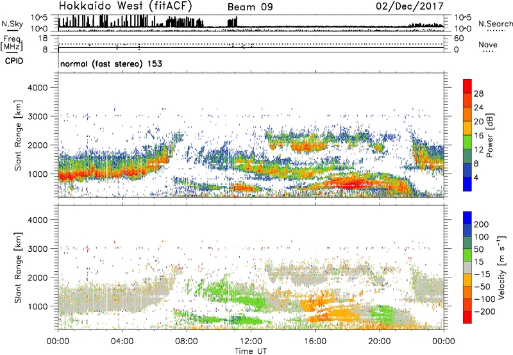Select the 1000 tick of the velocity panel
The image size is (513, 355).
[x=38, y=306]
